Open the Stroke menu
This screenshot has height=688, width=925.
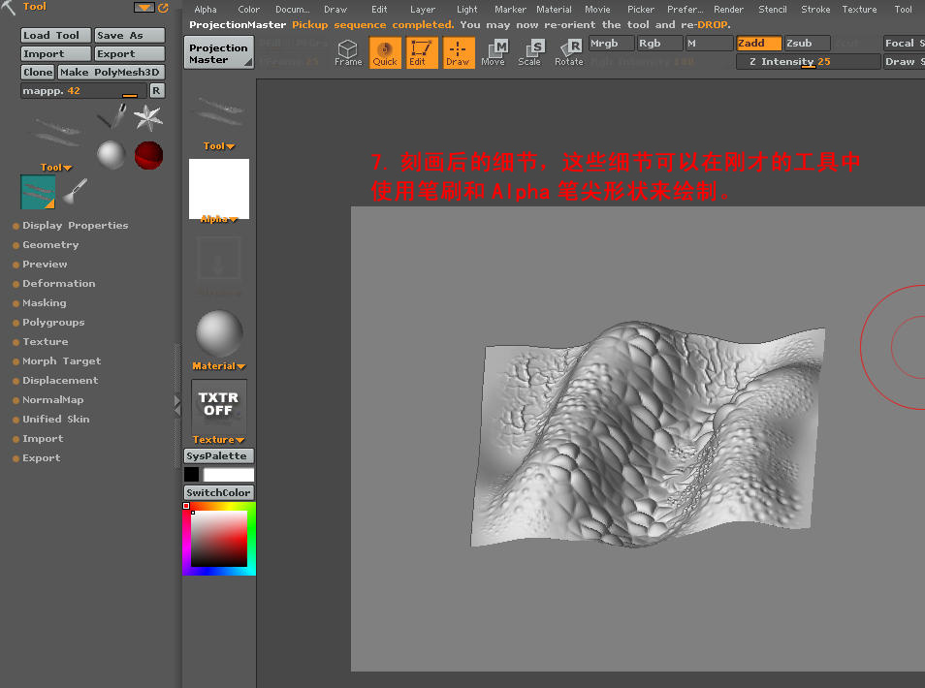click(x=815, y=10)
